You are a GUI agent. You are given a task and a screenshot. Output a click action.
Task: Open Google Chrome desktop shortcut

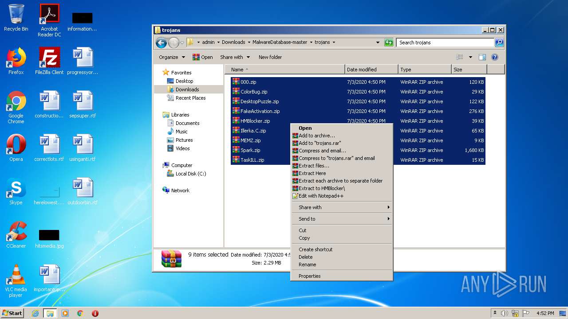tap(16, 107)
